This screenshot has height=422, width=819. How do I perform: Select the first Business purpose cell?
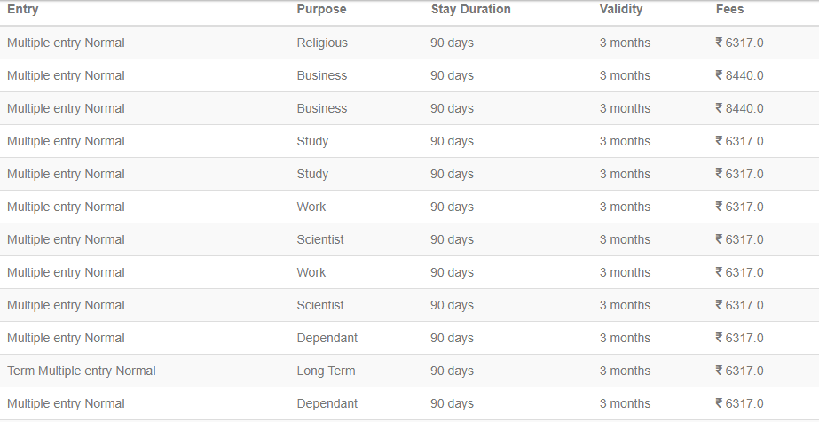tap(322, 75)
